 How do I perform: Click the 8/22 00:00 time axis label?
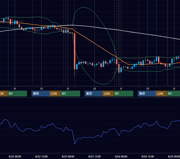click(15, 156)
